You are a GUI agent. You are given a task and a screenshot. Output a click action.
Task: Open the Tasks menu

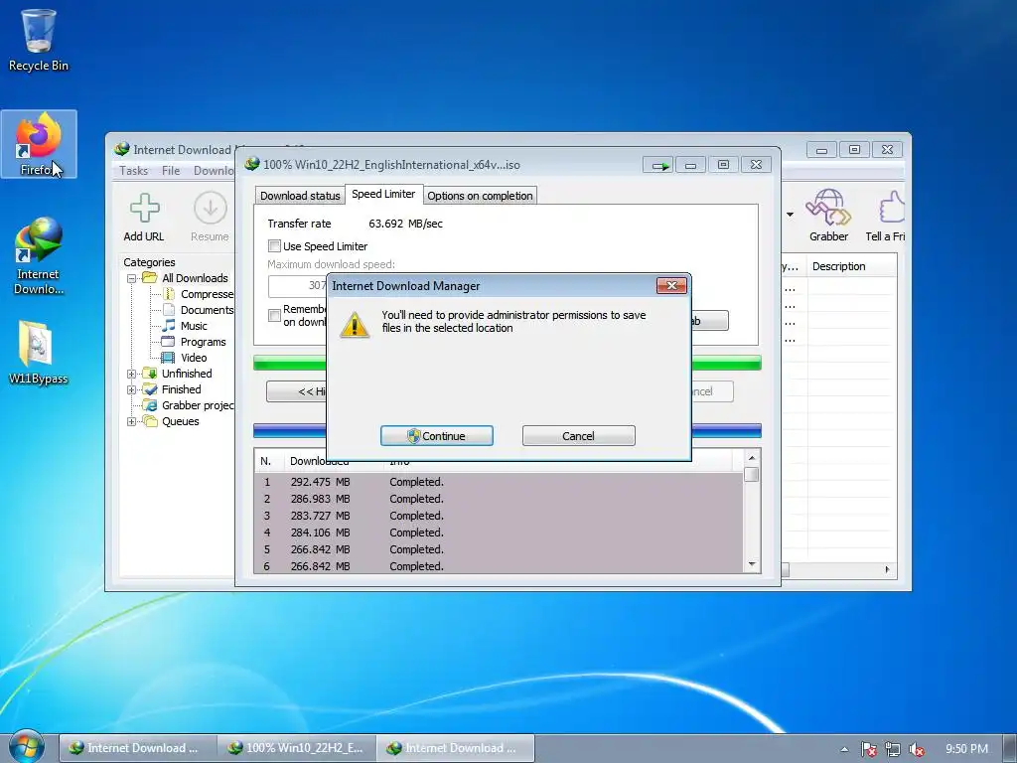134,171
